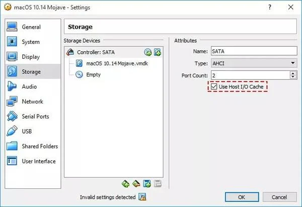Toggle the Use Host I/O Cache checkbox

coord(214,86)
